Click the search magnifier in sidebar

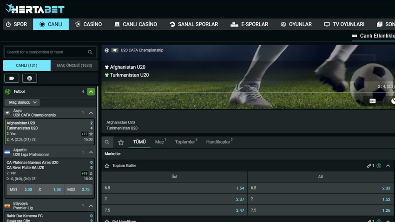pos(90,52)
